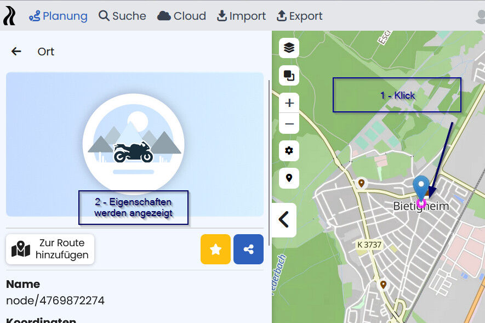
Task: Click the overlay layers icon on map
Action: click(x=289, y=75)
